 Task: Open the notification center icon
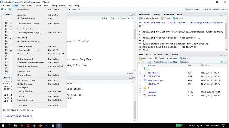(x=224, y=125)
